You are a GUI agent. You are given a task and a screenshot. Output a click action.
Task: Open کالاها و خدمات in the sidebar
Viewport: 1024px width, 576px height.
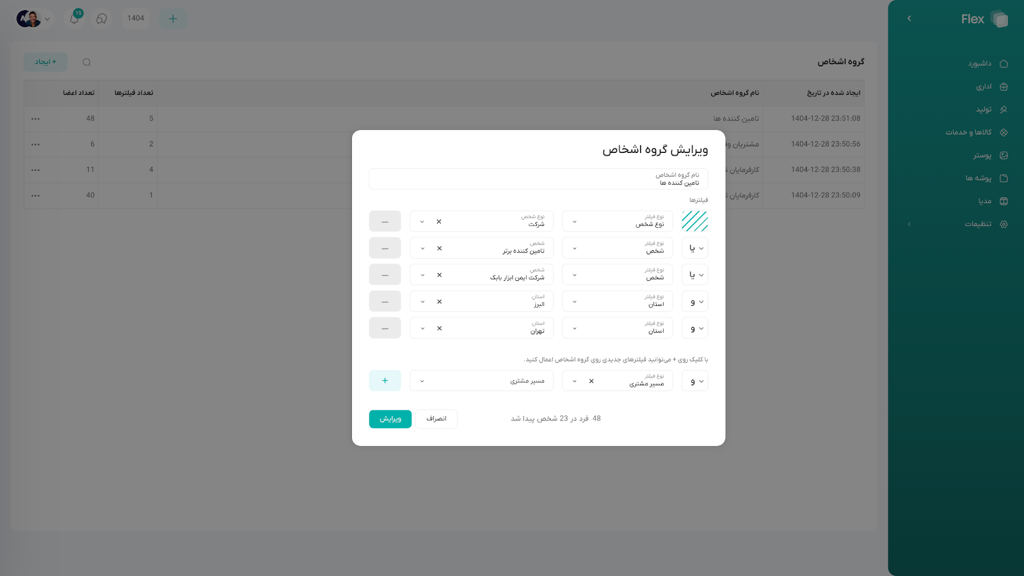click(977, 132)
